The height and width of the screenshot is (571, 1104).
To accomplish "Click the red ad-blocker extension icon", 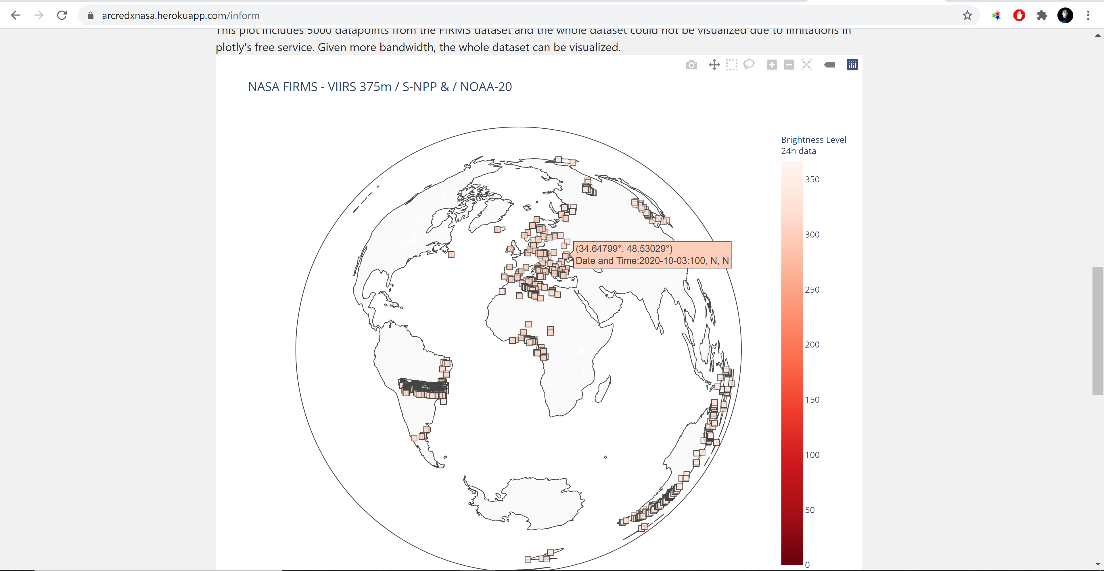I will 1019,16.
